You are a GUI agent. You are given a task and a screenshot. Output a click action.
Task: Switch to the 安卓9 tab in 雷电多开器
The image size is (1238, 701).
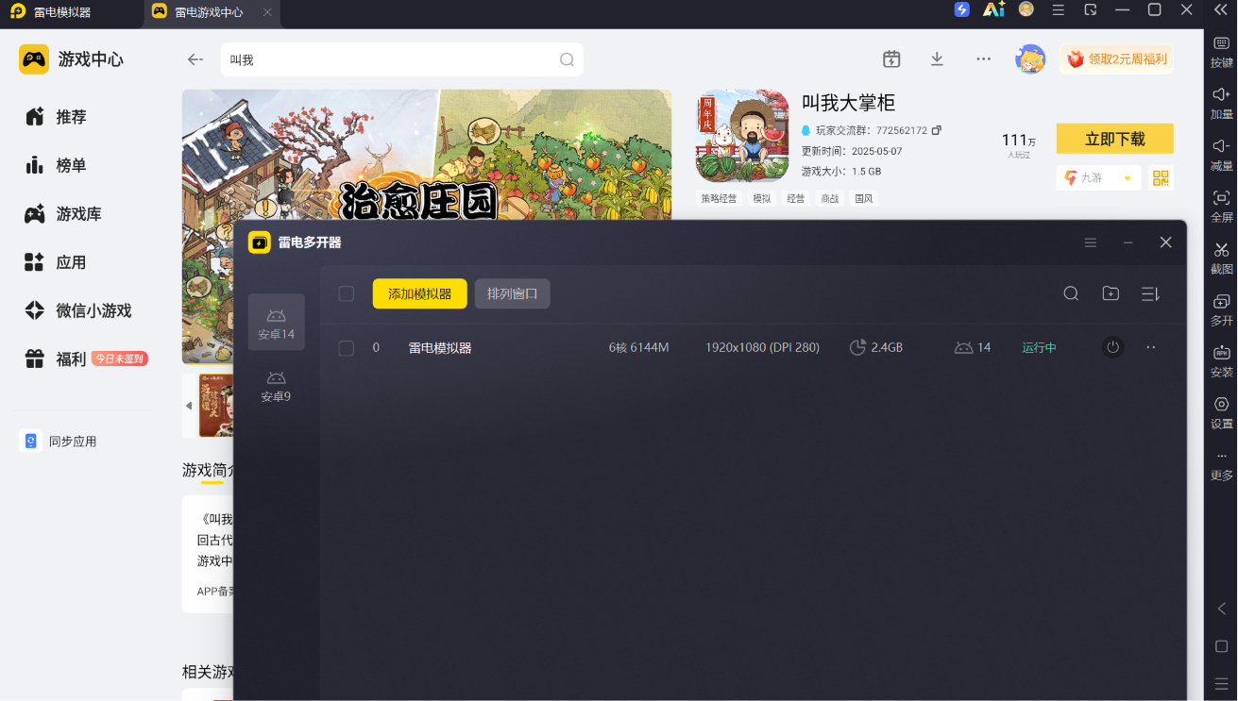(x=276, y=385)
